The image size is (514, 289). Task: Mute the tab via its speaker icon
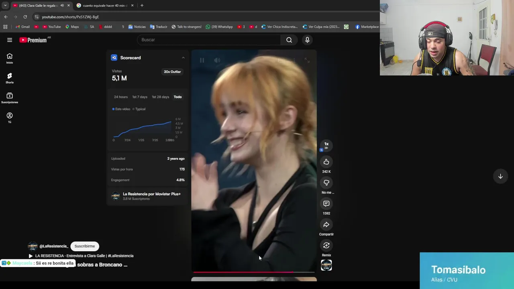(x=62, y=6)
